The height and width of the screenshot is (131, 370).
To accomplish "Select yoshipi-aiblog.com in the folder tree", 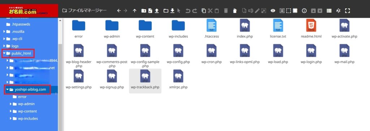I will pos(30,89).
